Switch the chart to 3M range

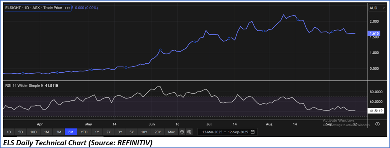click(x=58, y=132)
